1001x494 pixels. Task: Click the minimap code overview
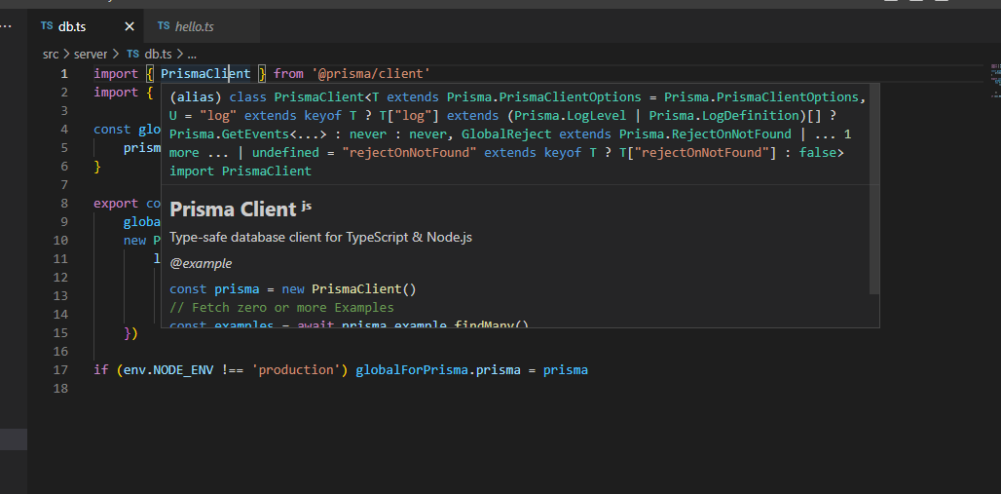tap(995, 76)
